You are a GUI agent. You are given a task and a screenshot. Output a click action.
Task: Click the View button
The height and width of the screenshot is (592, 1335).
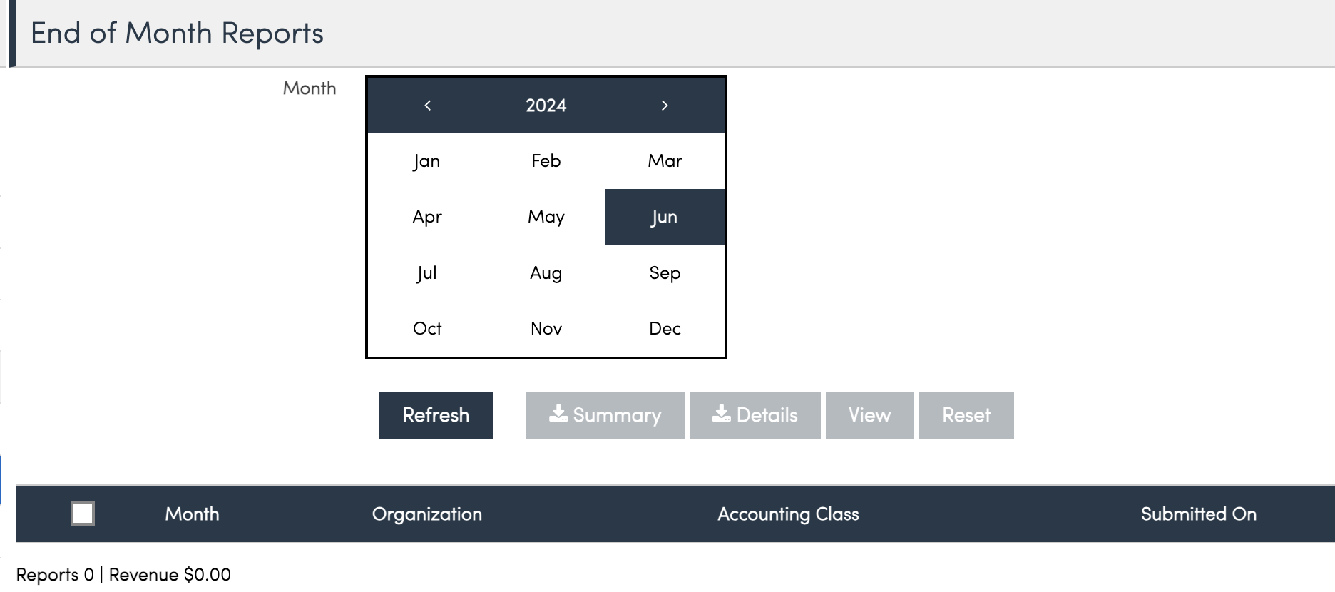870,415
